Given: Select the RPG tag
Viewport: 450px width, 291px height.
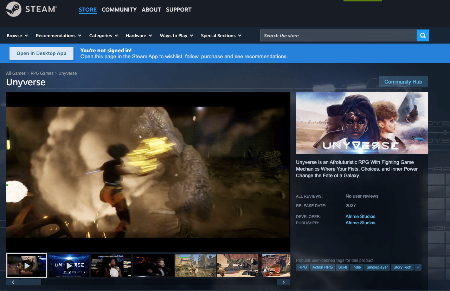Looking at the screenshot, I should (x=302, y=267).
